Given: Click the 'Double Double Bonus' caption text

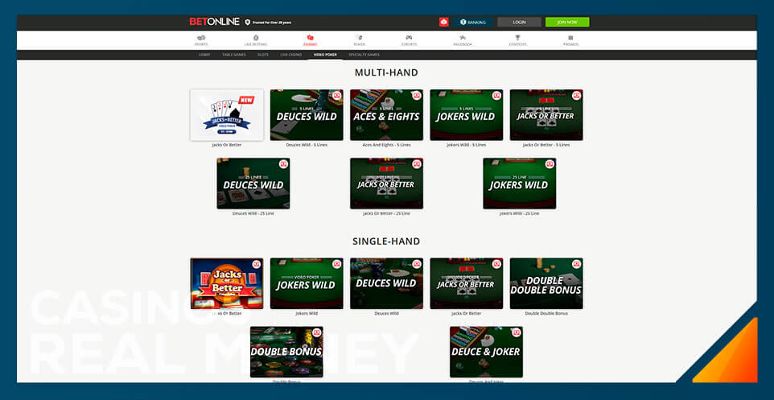Looking at the screenshot, I should 546,314.
